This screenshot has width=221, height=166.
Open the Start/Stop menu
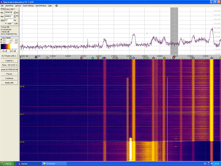(9, 6)
